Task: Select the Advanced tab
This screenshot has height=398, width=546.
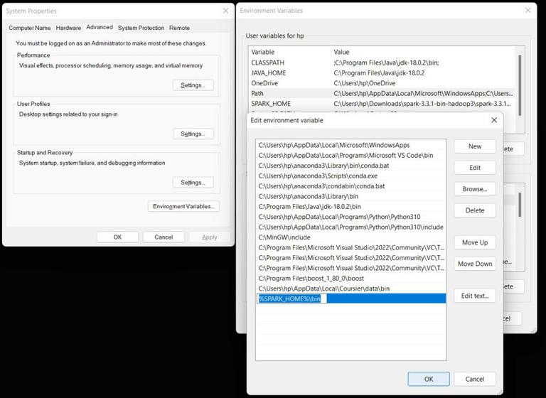Action: click(100, 27)
